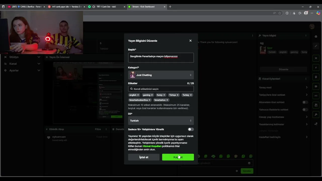Open Copilot icon in browser toolbar
This screenshot has width=322, height=181.
pos(318,13)
